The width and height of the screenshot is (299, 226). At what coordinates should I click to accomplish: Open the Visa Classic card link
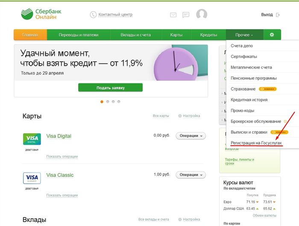[x=60, y=175]
